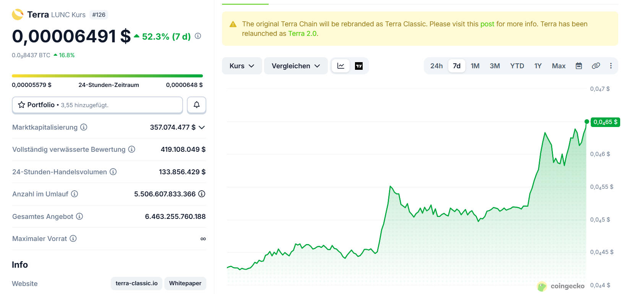The height and width of the screenshot is (294, 637).
Task: Select the YTD time range
Action: (517, 66)
